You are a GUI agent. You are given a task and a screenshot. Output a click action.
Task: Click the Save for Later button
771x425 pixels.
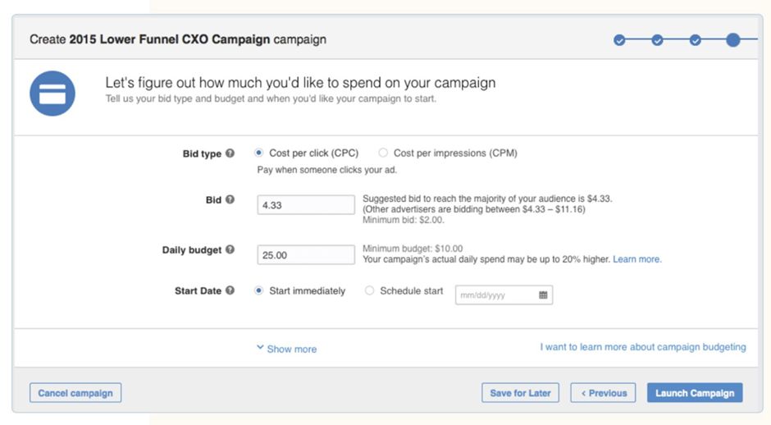[520, 393]
